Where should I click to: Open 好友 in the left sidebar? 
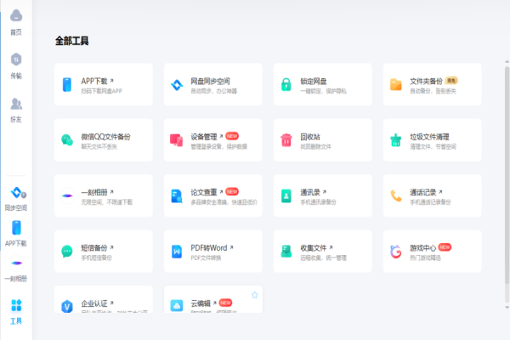tap(15, 109)
